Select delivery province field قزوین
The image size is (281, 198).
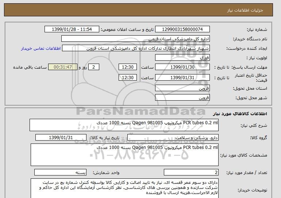182,88
